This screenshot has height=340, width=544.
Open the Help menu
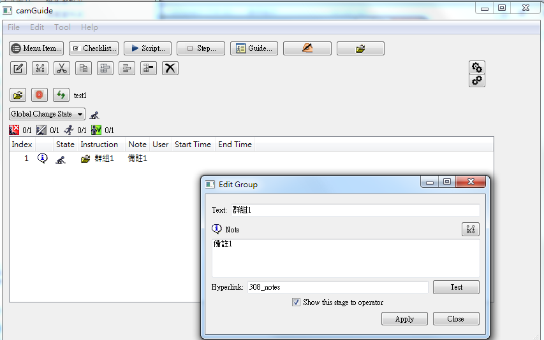point(89,27)
